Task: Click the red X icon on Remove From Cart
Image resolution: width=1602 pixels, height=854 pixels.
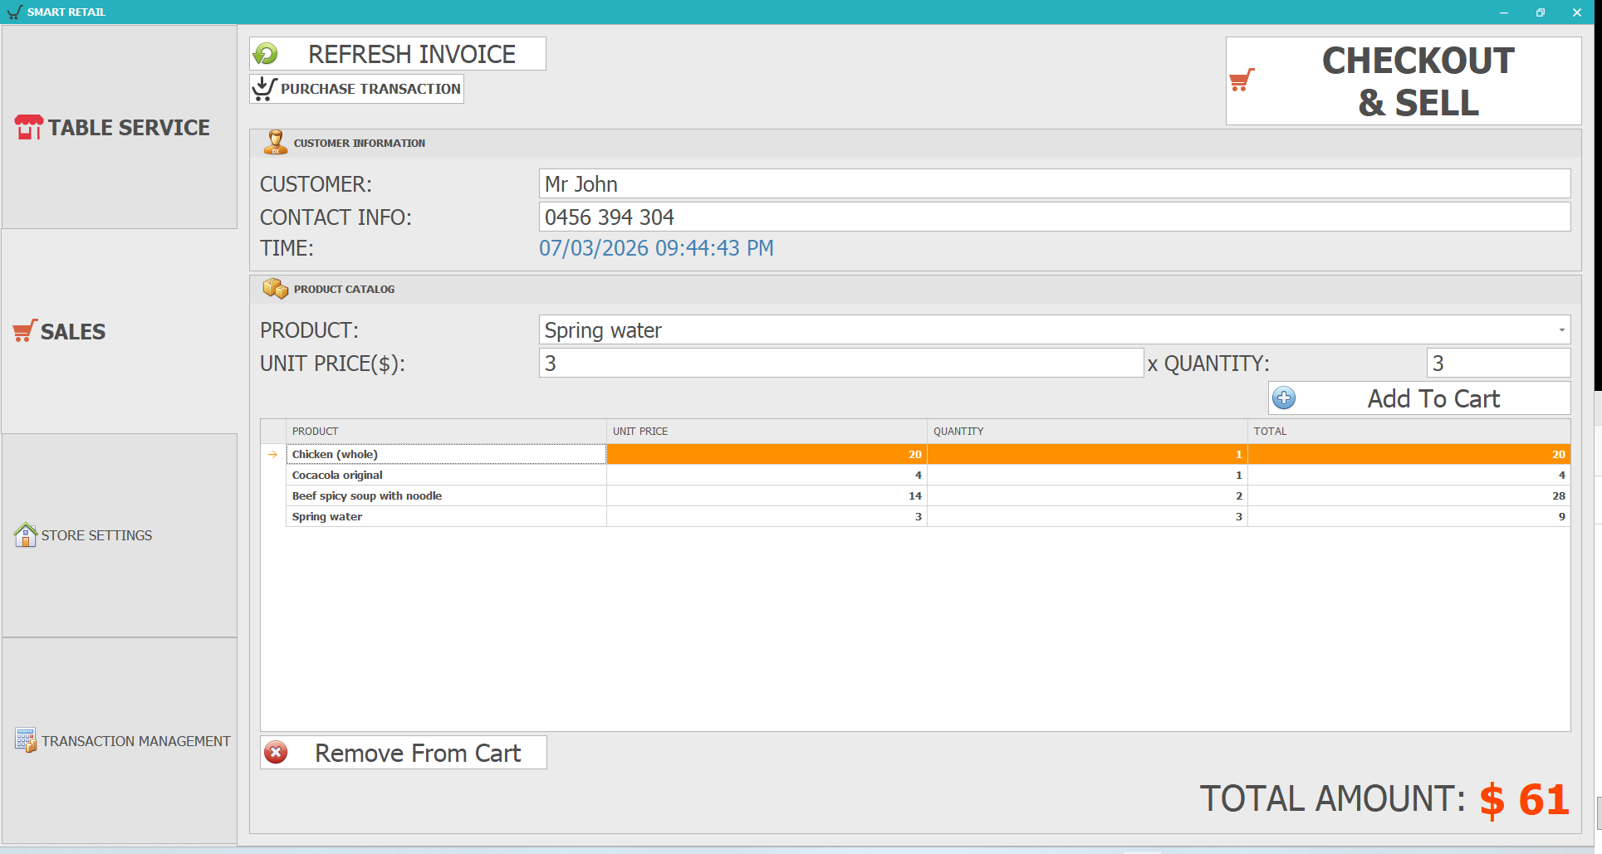Action: tap(277, 752)
